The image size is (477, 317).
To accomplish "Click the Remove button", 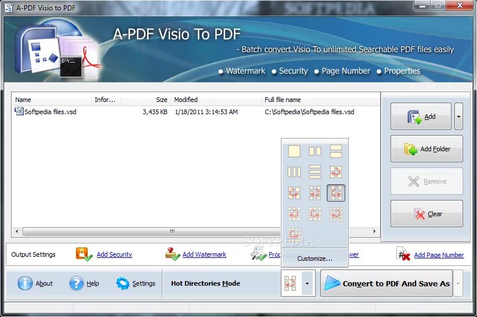I will [x=427, y=181].
